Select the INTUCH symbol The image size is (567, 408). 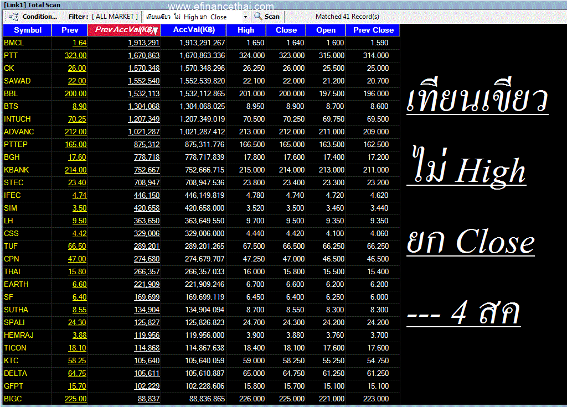(17, 119)
